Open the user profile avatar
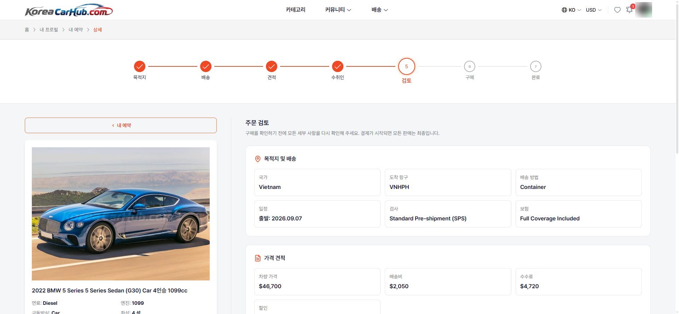The width and height of the screenshot is (679, 314). coord(643,10)
